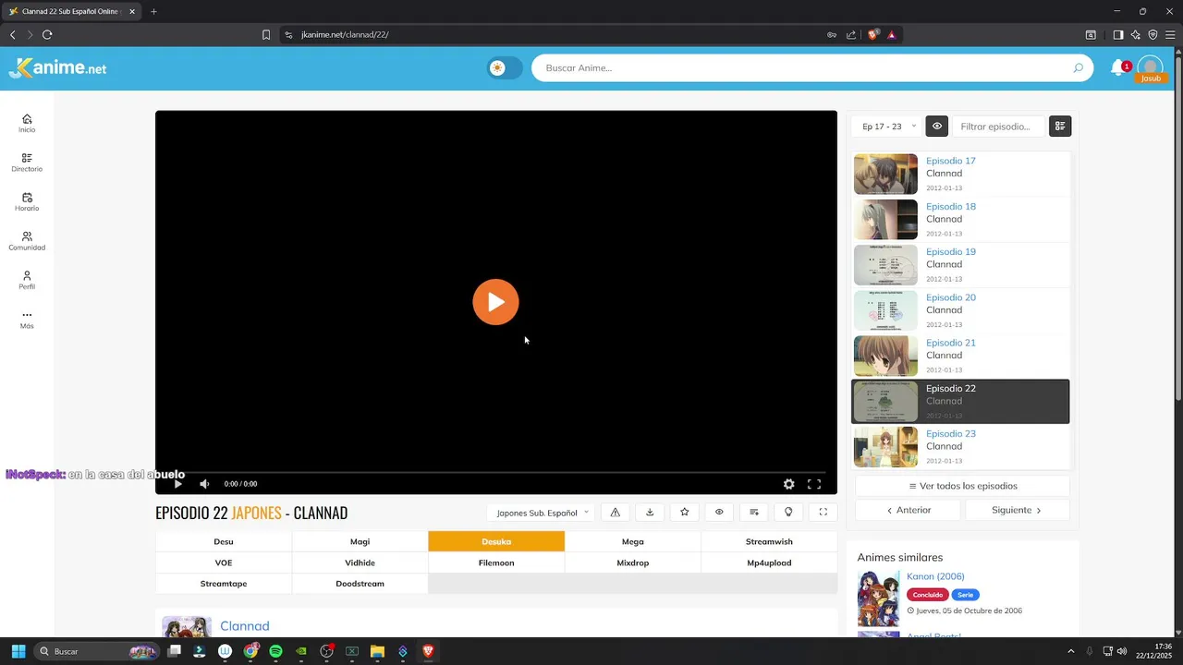Image resolution: width=1183 pixels, height=665 pixels.
Task: Toggle the light/dark theme switch
Action: (505, 67)
